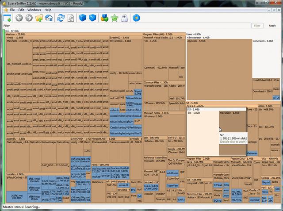Rescan the current view from the page icon
The width and height of the screenshot is (283, 211).
pyautogui.click(x=71, y=18)
